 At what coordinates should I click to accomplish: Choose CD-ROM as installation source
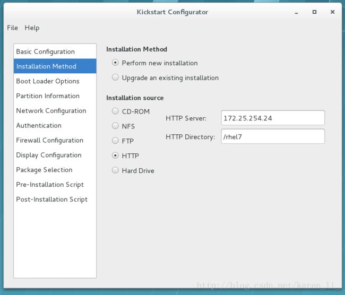click(x=115, y=111)
